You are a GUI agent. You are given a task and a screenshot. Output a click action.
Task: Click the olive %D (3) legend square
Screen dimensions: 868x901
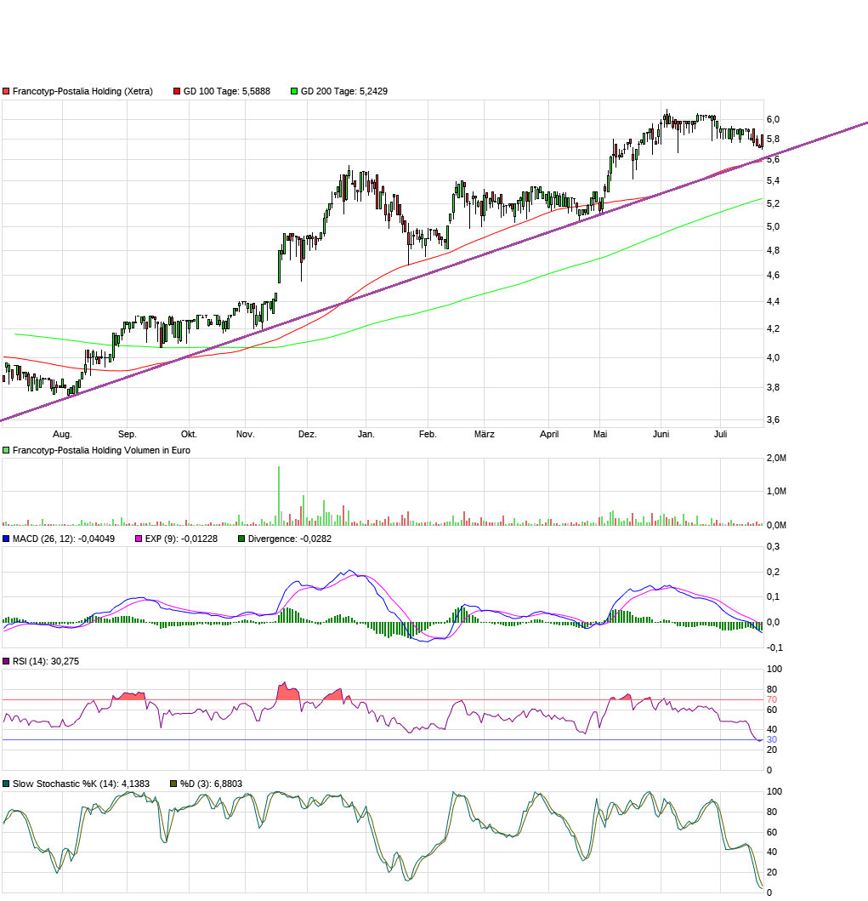(x=173, y=784)
